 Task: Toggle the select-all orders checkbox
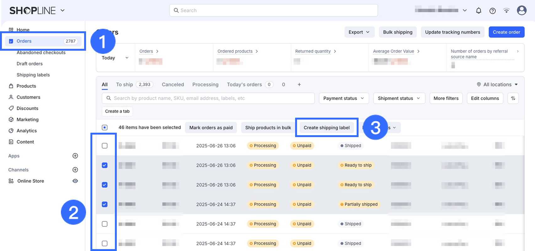(x=105, y=127)
